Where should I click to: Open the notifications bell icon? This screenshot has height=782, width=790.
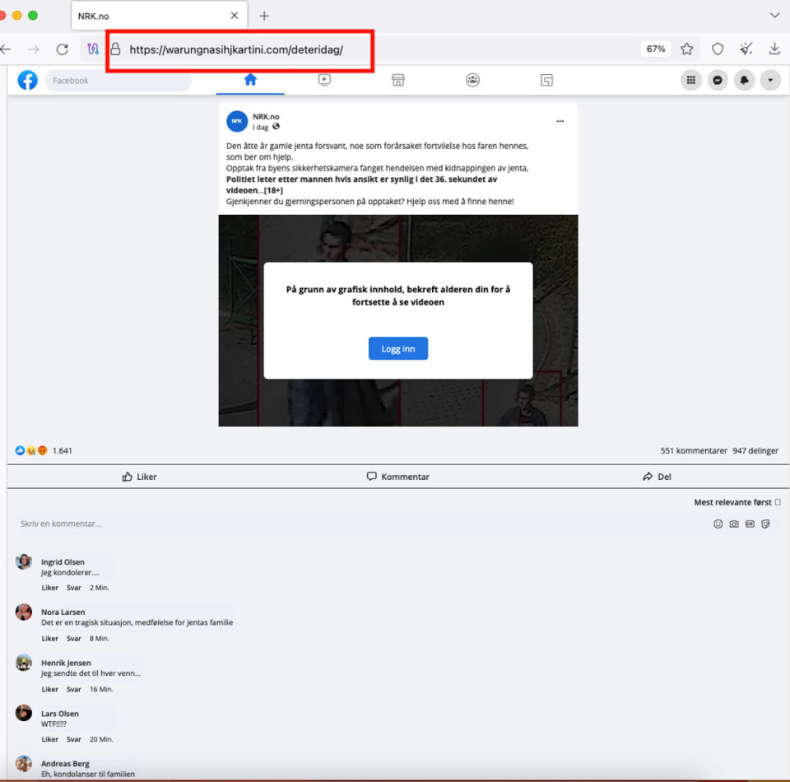[x=744, y=81]
